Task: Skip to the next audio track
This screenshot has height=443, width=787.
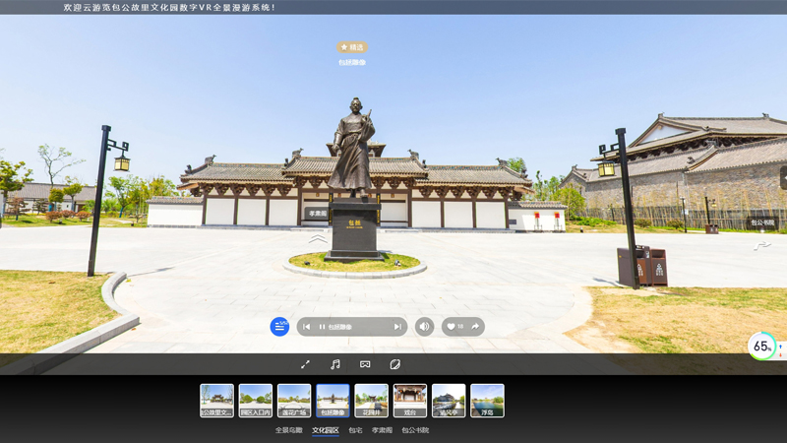Action: pos(396,327)
